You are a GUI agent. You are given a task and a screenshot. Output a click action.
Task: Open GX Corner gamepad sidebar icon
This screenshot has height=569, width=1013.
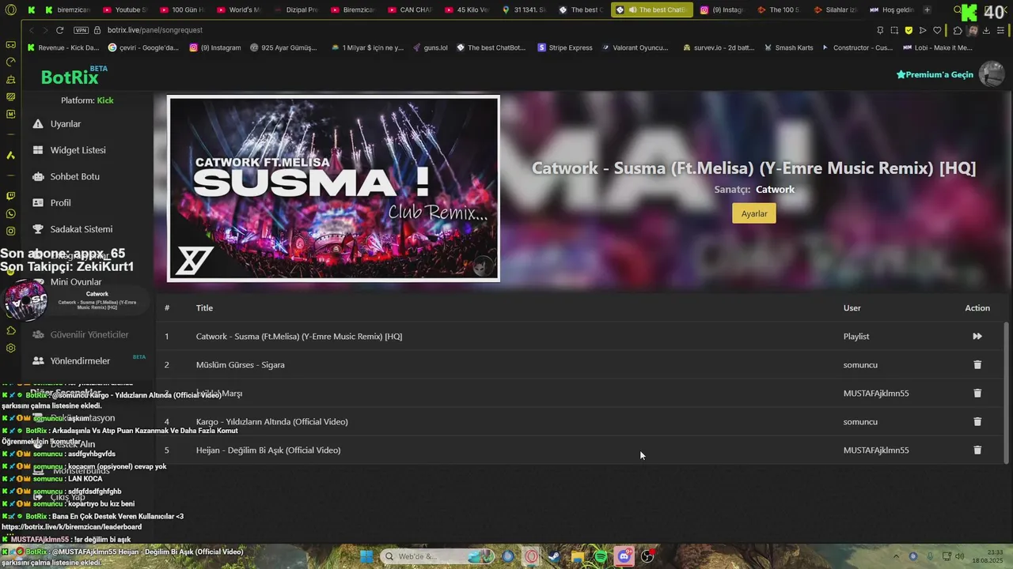[10, 45]
